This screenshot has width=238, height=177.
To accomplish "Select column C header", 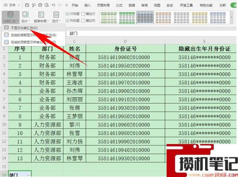I will pos(75,41).
